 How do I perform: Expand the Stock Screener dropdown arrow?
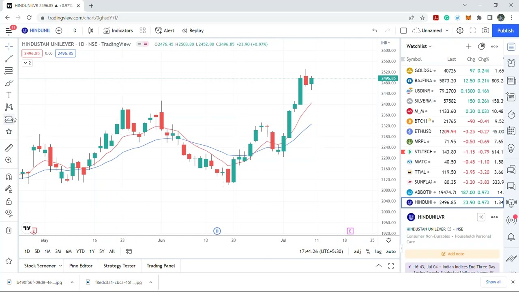[60, 266]
